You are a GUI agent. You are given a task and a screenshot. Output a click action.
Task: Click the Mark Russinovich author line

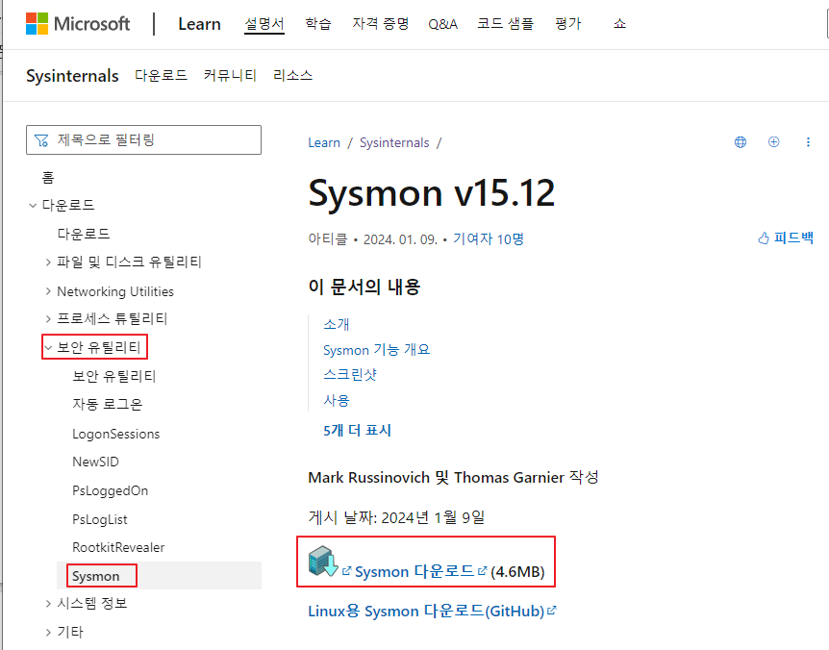(x=453, y=477)
